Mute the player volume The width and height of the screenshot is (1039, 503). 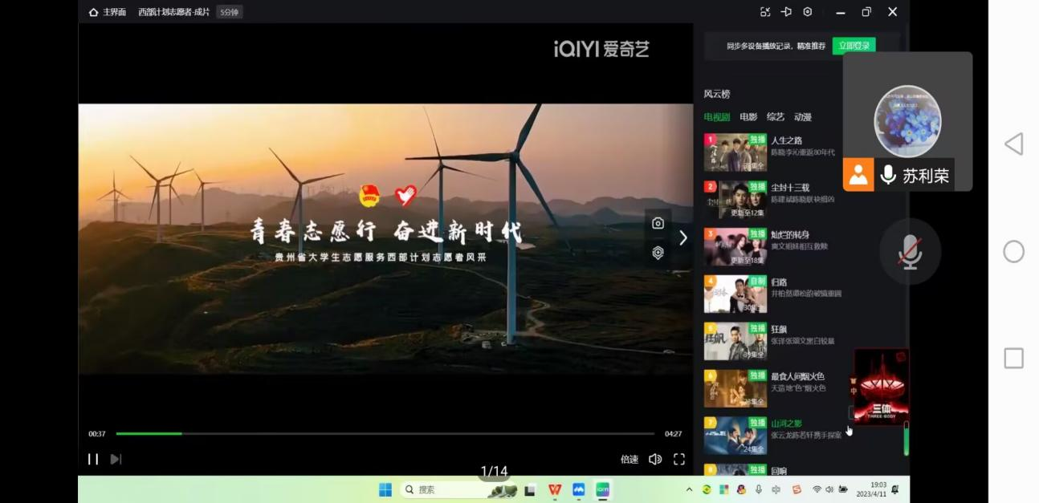[x=655, y=459]
